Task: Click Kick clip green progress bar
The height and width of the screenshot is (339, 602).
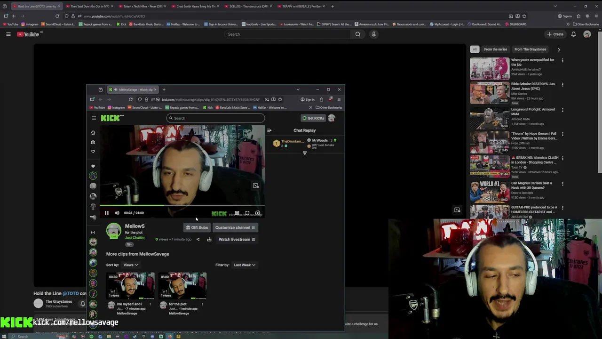Action: (x=182, y=205)
